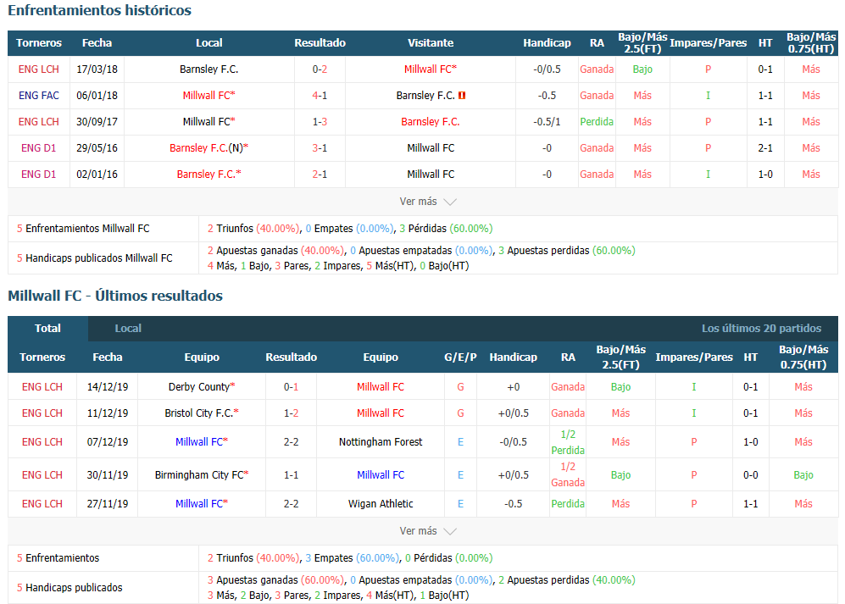Open Bristol City F.C. team link
The height and width of the screenshot is (604, 845).
pos(202,413)
